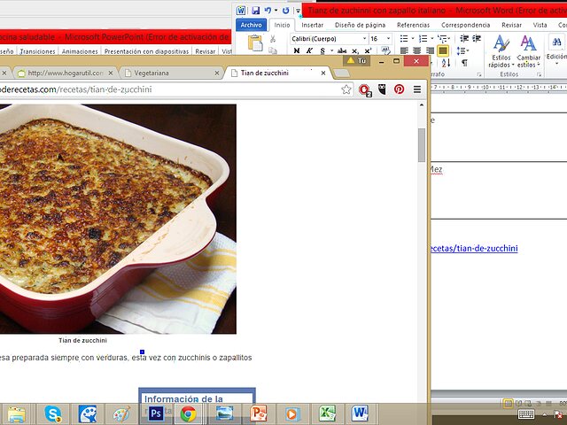
Task: Click the Redo button in Word's quick access toolbar
Action: click(285, 11)
